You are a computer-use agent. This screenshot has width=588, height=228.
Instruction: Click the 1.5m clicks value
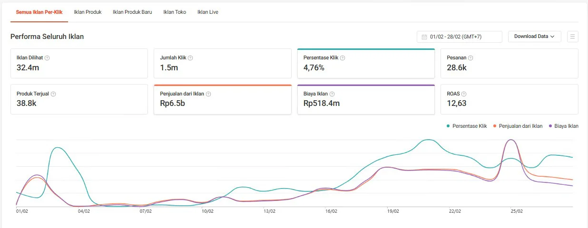(169, 67)
